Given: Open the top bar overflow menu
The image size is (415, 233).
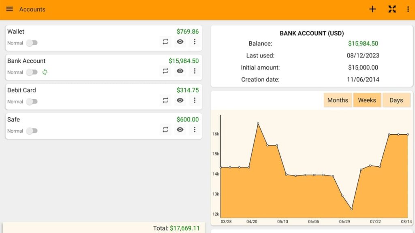Looking at the screenshot, I should [408, 9].
